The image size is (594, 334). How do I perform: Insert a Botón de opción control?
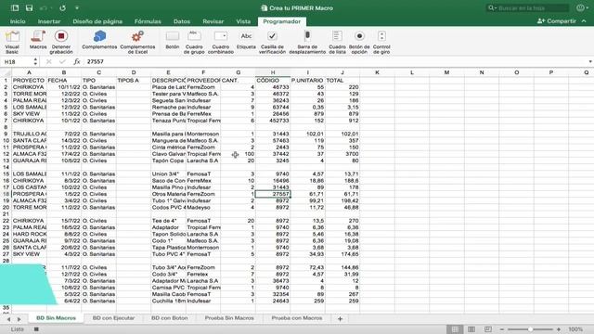pyautogui.click(x=359, y=42)
